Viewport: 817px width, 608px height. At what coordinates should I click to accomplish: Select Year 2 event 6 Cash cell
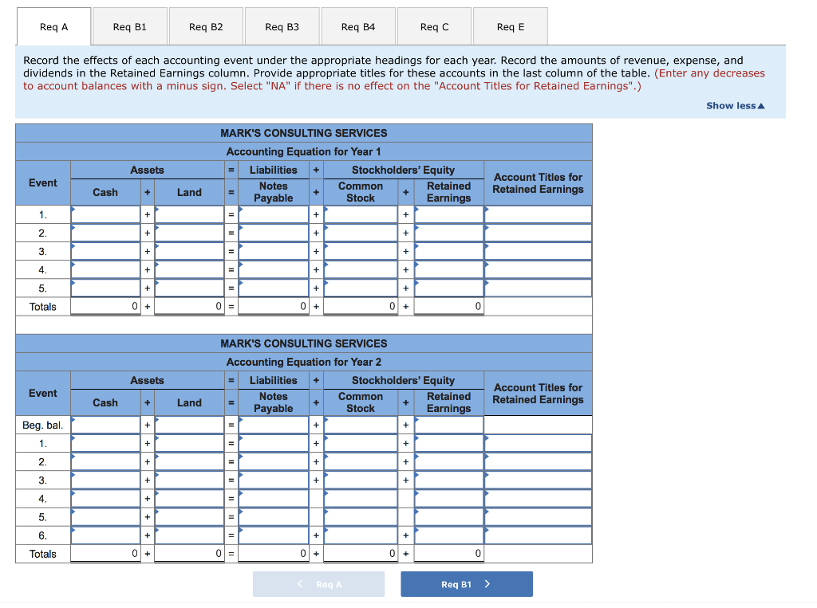[105, 535]
